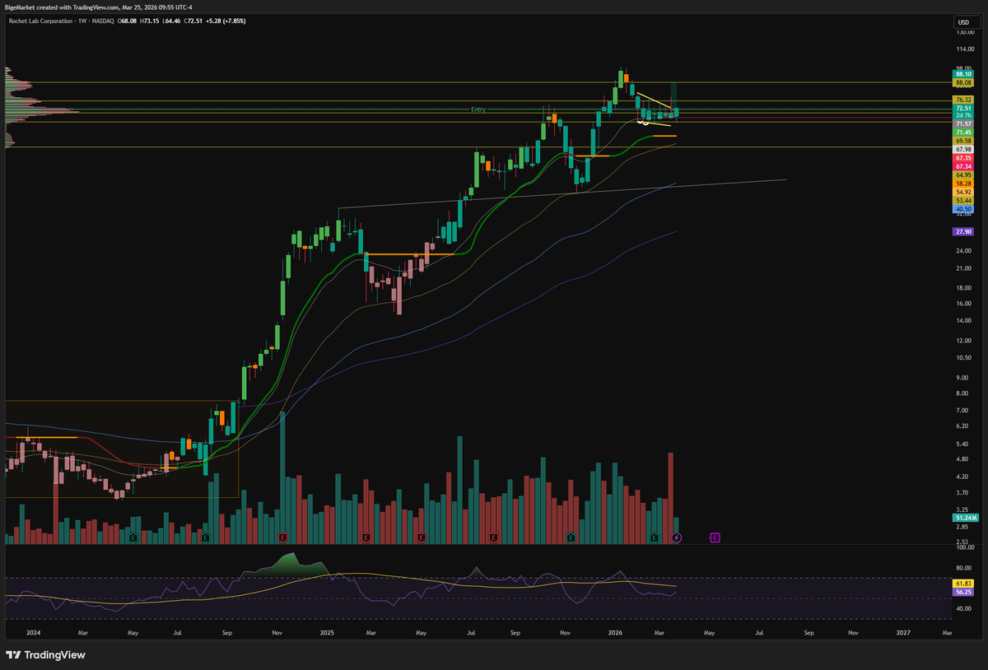Click the green earnings marker under August 2024

coord(205,537)
